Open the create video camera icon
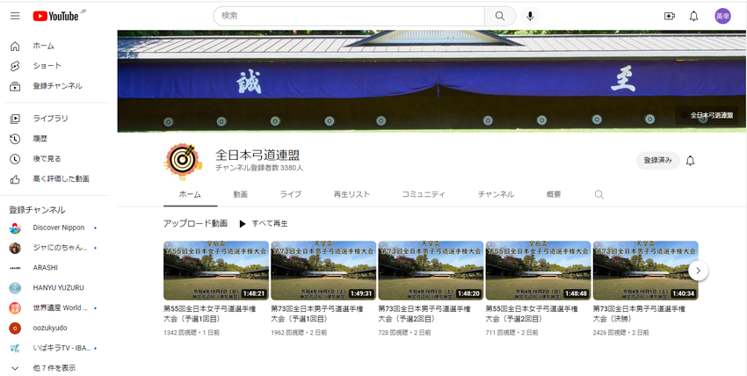 [x=670, y=16]
